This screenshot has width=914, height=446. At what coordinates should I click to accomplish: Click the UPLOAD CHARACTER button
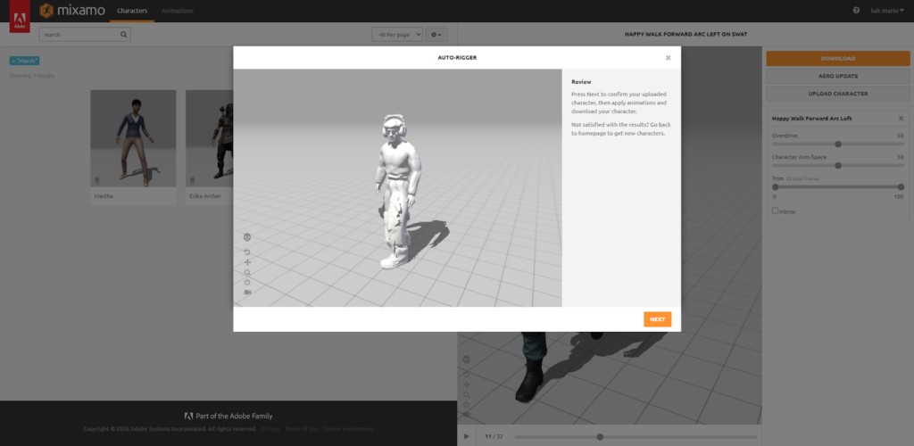tap(837, 93)
